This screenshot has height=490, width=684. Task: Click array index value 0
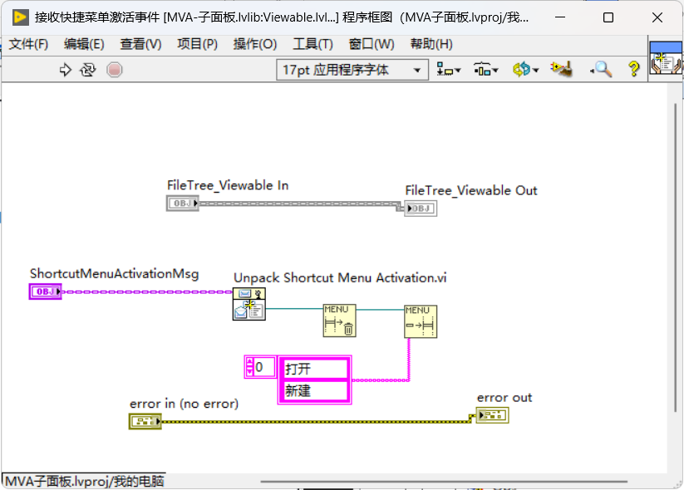264,367
